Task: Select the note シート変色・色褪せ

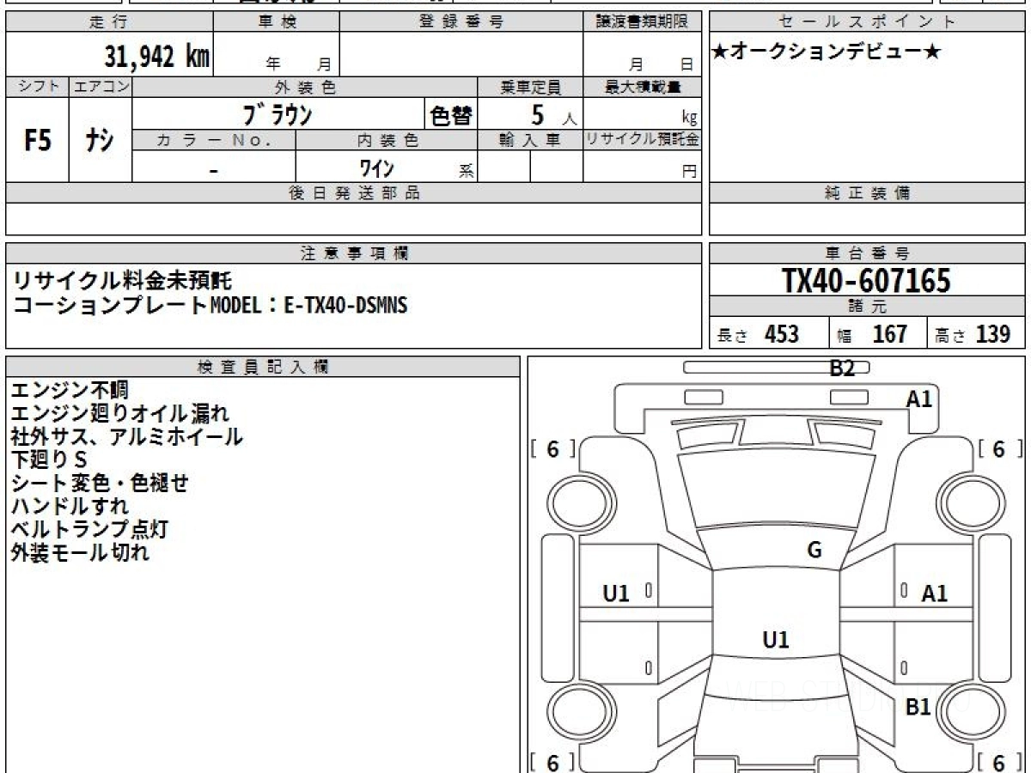Action: pyautogui.click(x=100, y=483)
